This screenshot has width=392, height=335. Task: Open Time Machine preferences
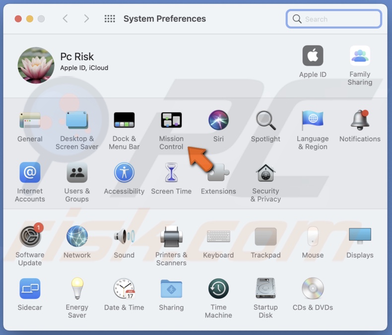218,289
